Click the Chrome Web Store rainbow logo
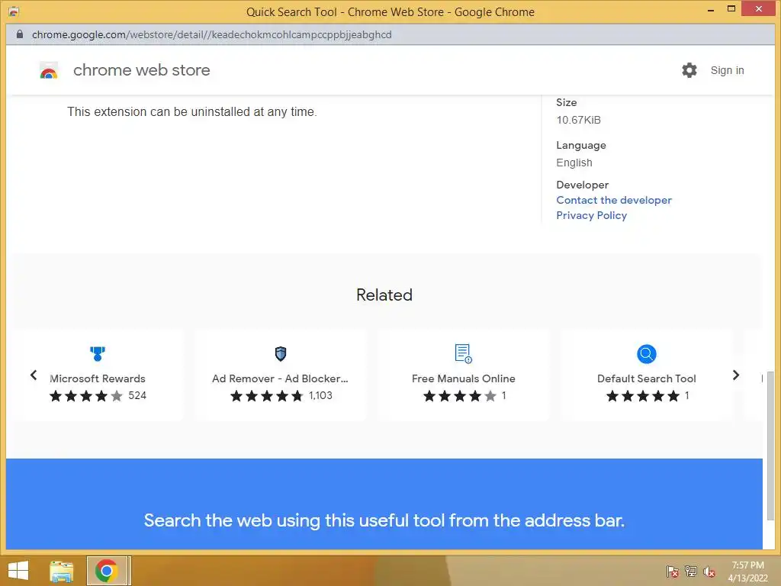781x586 pixels. pyautogui.click(x=49, y=71)
